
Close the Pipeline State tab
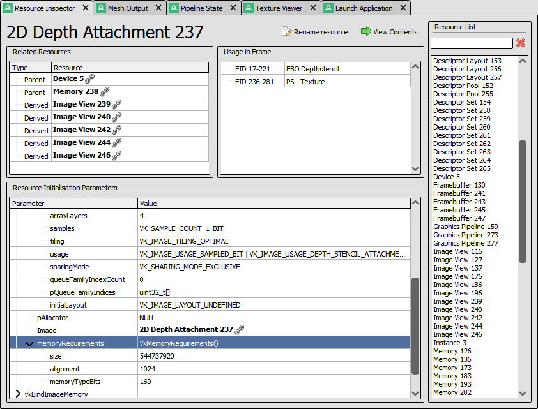coord(233,8)
